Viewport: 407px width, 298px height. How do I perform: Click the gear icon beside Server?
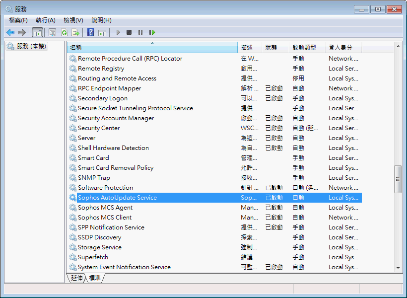[x=72, y=138]
